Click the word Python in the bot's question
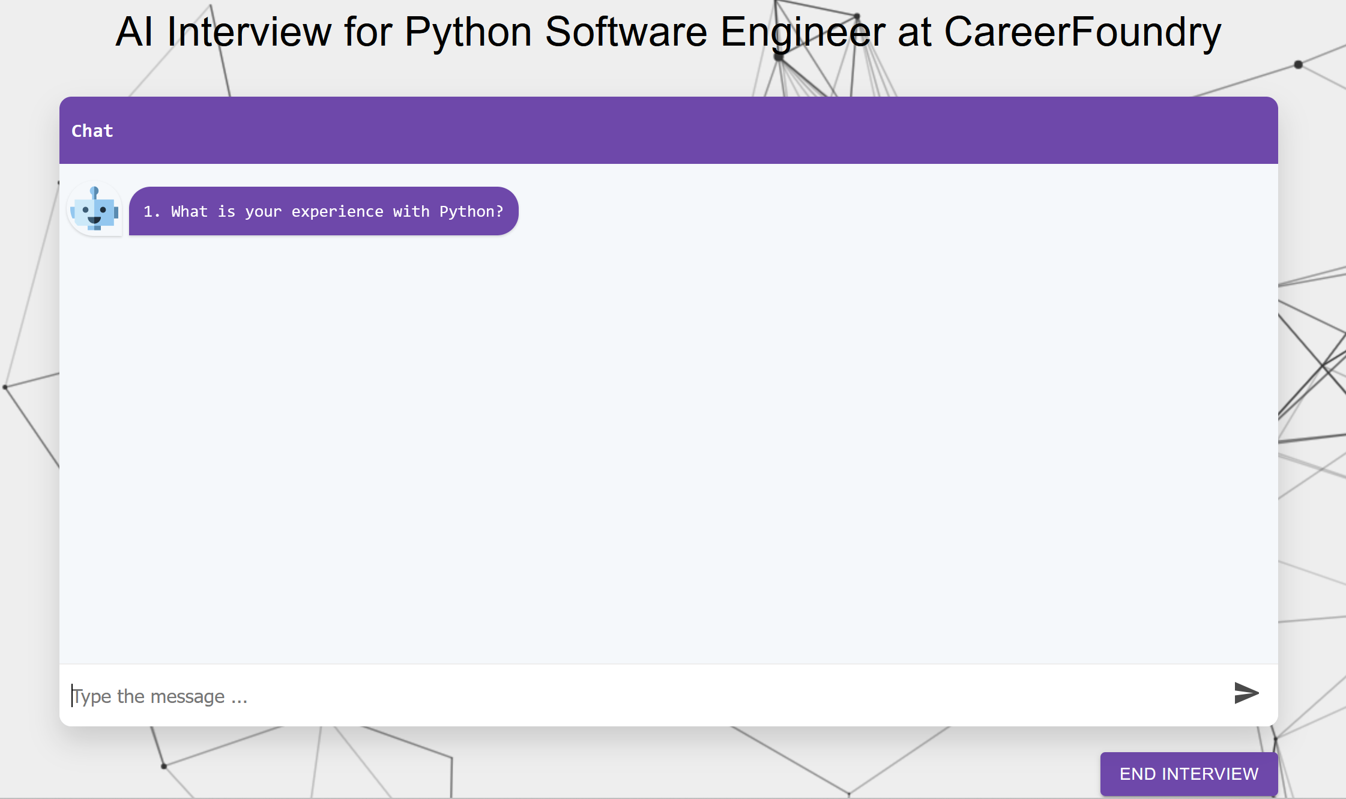The image size is (1346, 799). [x=466, y=211]
